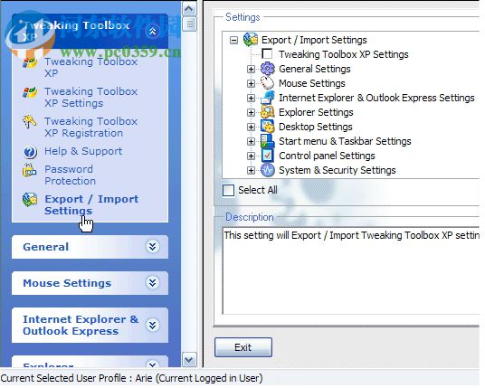This screenshot has height=388, width=485.
Task: Click the Description text box
Action: [x=351, y=271]
